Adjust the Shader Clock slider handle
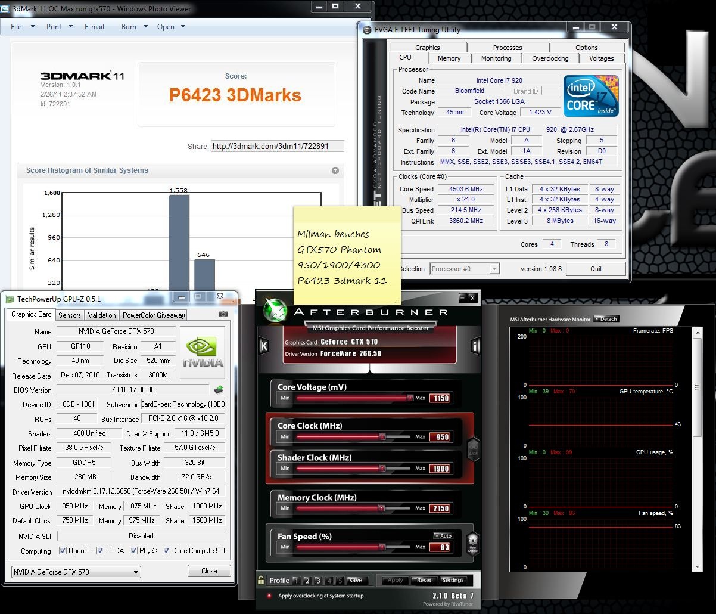Image resolution: width=716 pixels, height=614 pixels. coord(382,468)
